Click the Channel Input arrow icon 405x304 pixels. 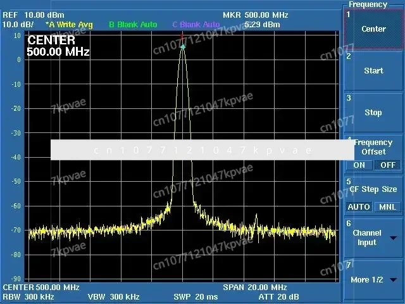click(x=394, y=238)
